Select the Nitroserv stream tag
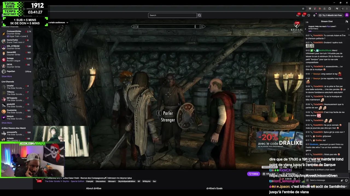Screen dimensions: 350x196 click(x=112, y=181)
